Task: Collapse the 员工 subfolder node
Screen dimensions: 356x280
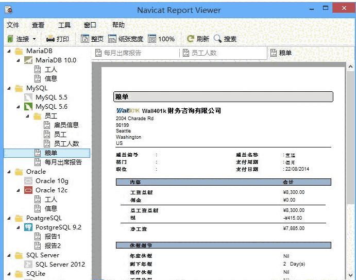Action: pos(27,116)
